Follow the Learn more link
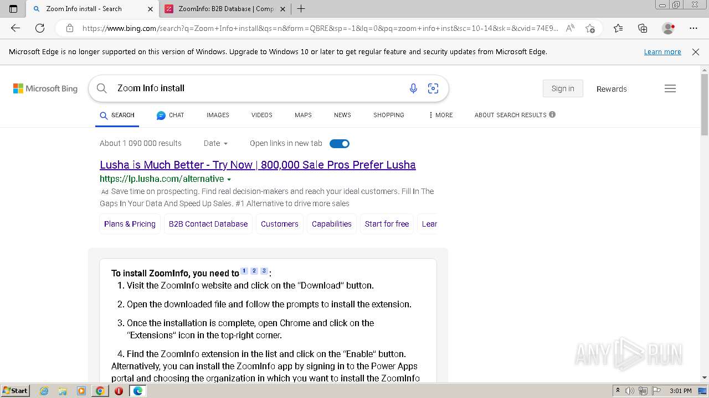Screen dimensions: 709x398 (x=662, y=52)
